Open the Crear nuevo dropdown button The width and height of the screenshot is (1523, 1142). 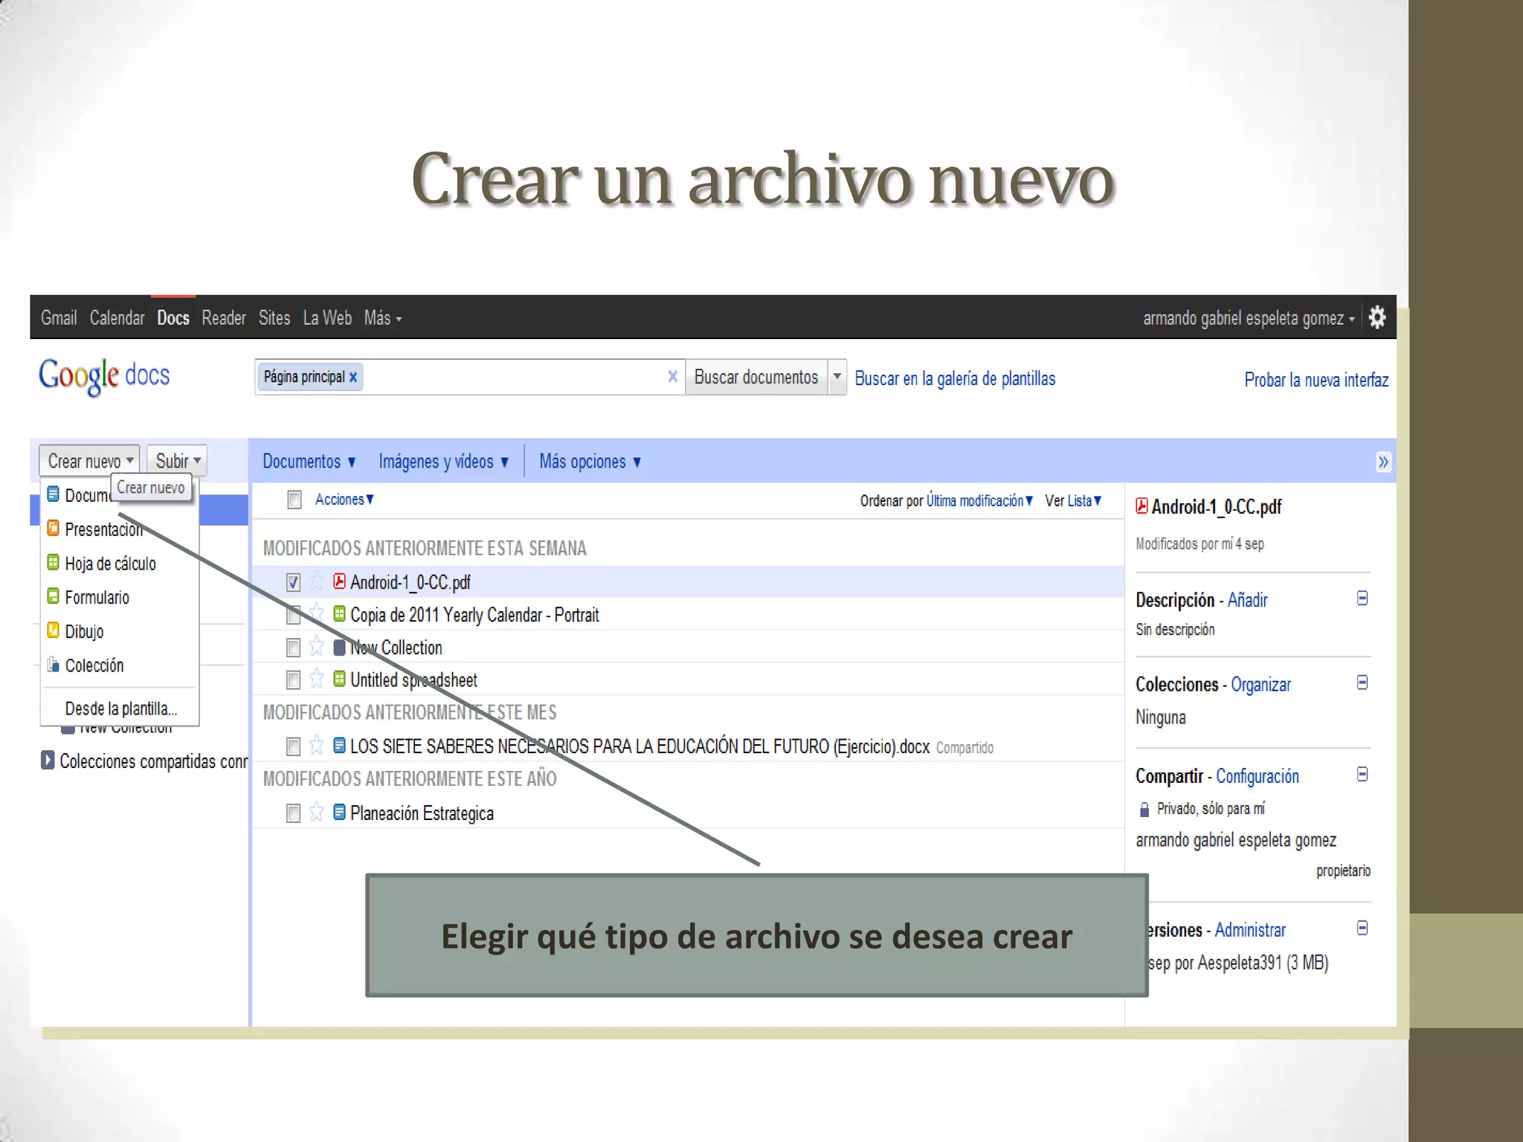pyautogui.click(x=90, y=461)
